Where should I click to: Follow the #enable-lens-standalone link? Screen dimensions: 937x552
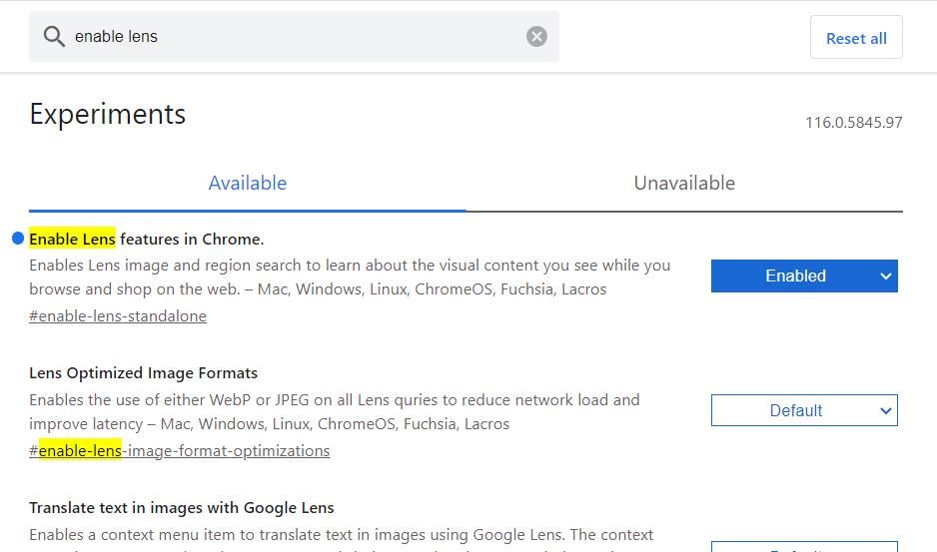[118, 316]
